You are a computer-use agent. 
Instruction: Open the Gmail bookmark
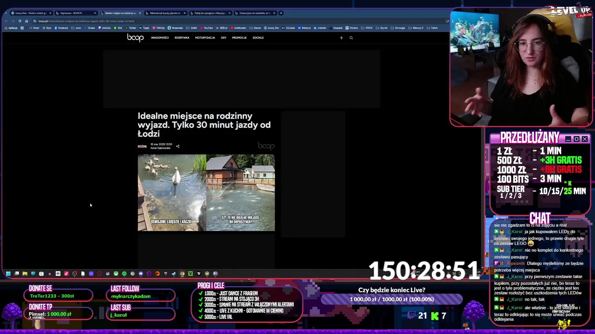34,28
